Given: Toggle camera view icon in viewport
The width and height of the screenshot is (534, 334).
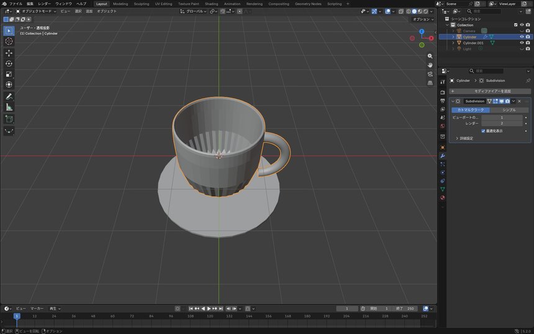Looking at the screenshot, I should pyautogui.click(x=430, y=74).
